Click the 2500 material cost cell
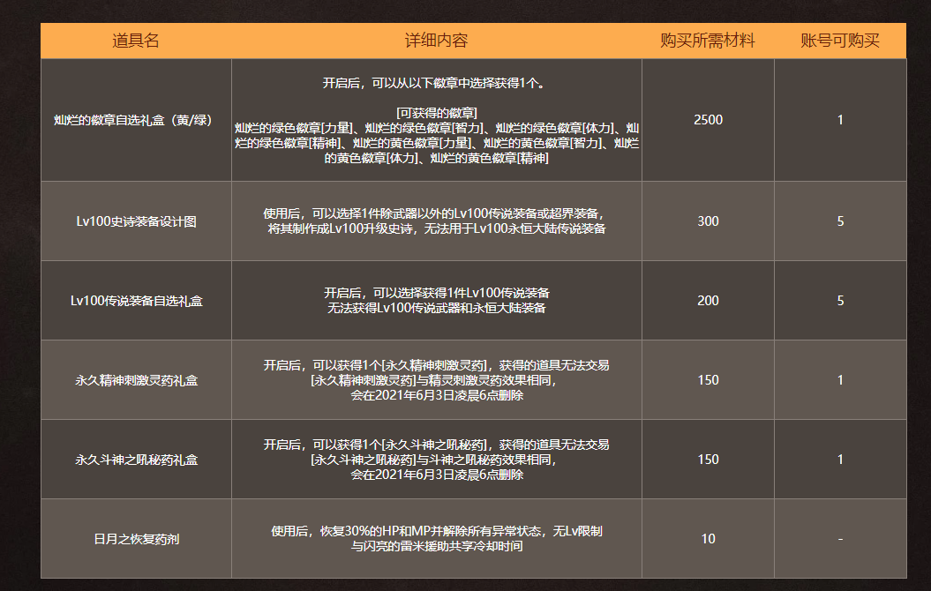 click(x=708, y=120)
